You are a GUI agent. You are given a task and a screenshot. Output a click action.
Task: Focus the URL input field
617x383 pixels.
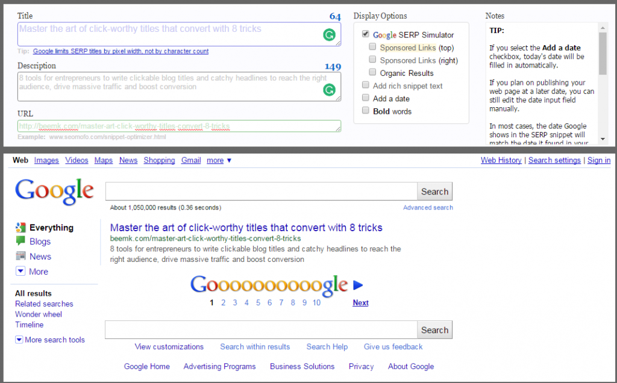179,126
